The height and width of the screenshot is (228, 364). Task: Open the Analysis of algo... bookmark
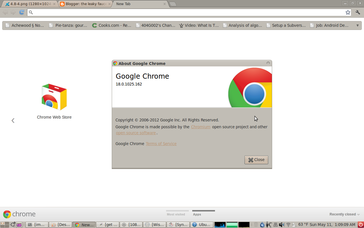click(x=243, y=25)
